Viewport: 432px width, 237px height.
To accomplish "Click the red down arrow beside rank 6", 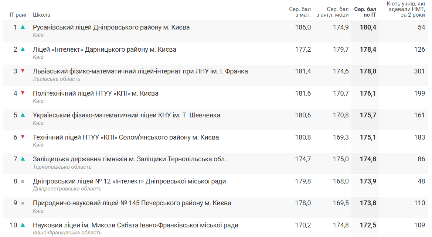I will tap(23, 137).
